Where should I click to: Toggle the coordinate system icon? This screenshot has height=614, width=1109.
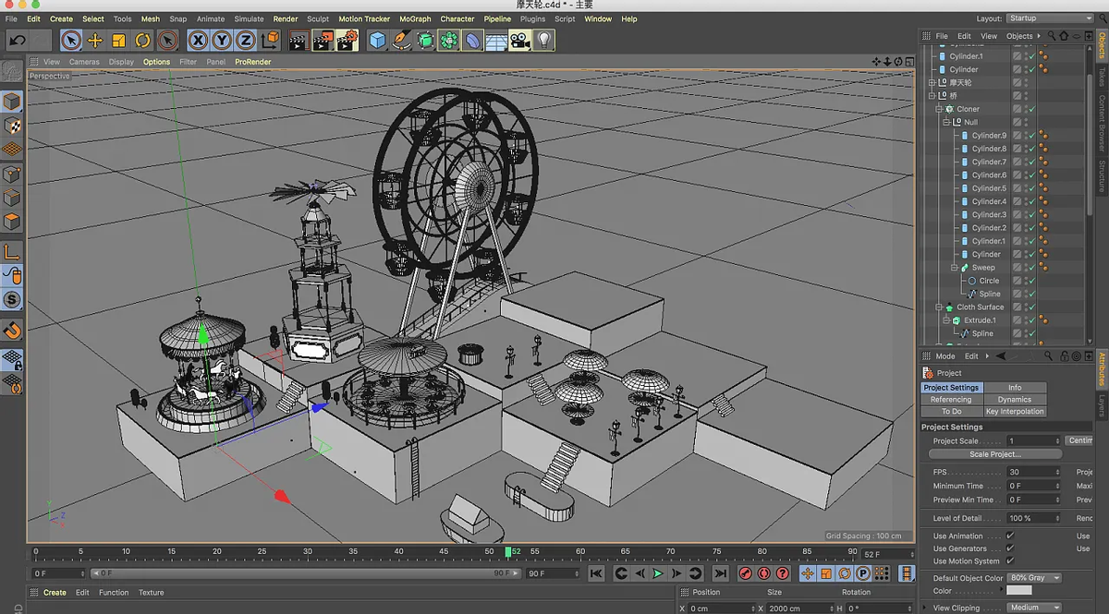click(271, 40)
